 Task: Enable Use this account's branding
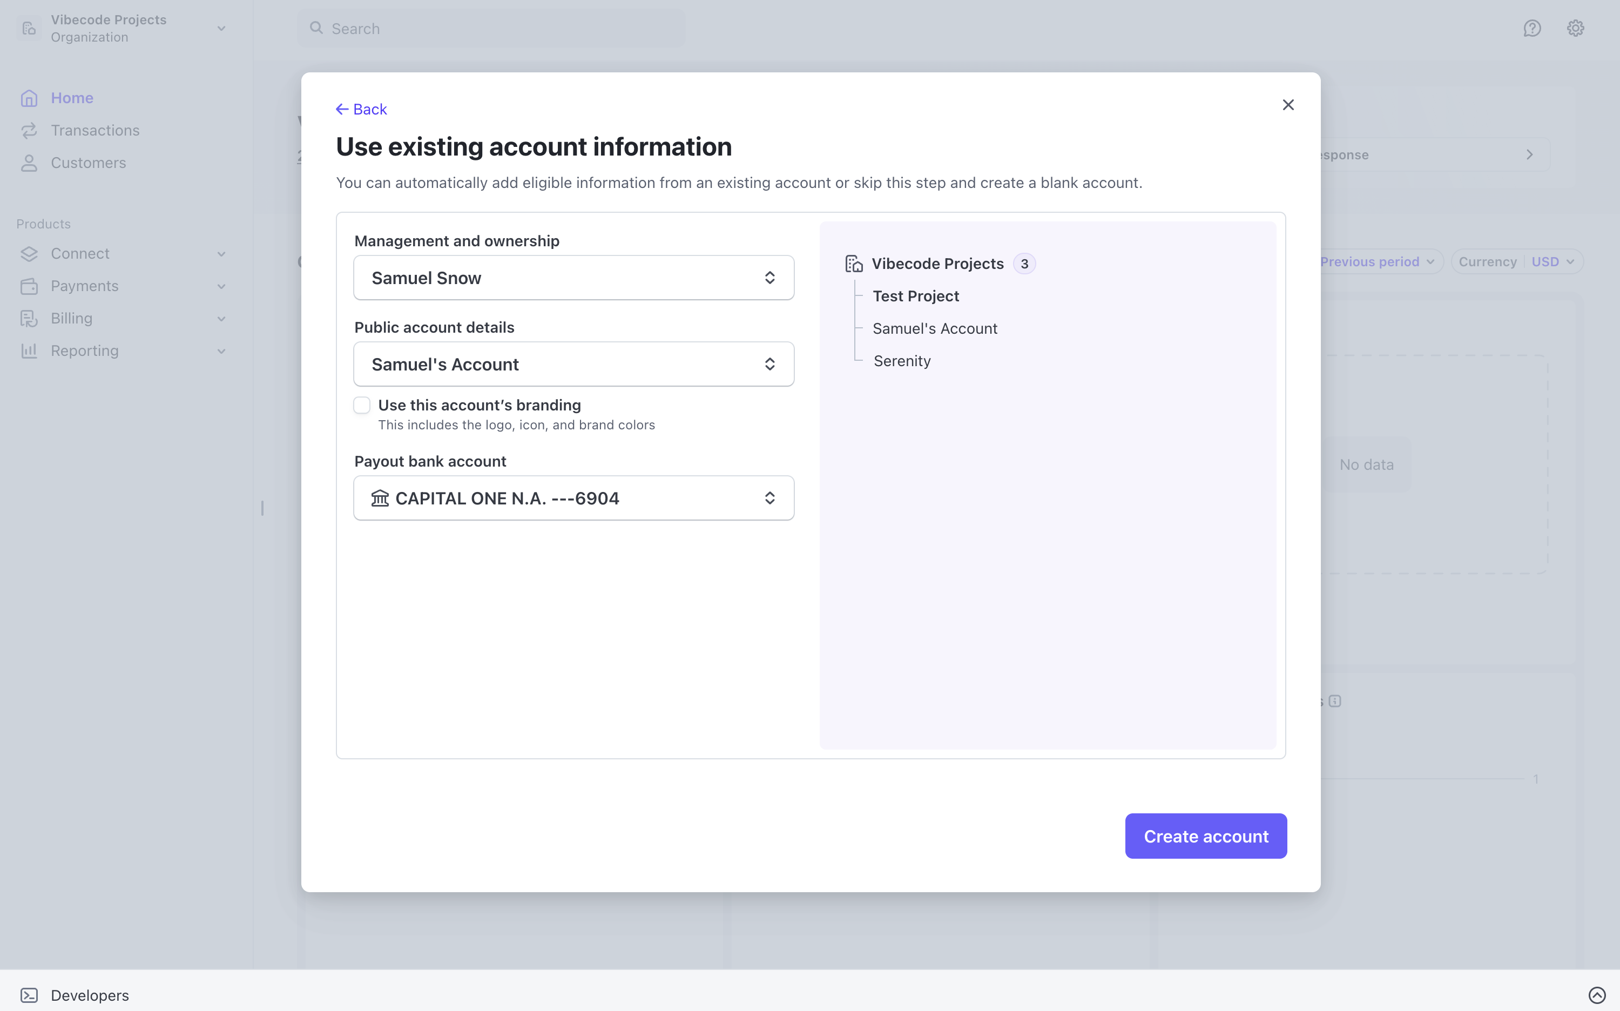[362, 405]
